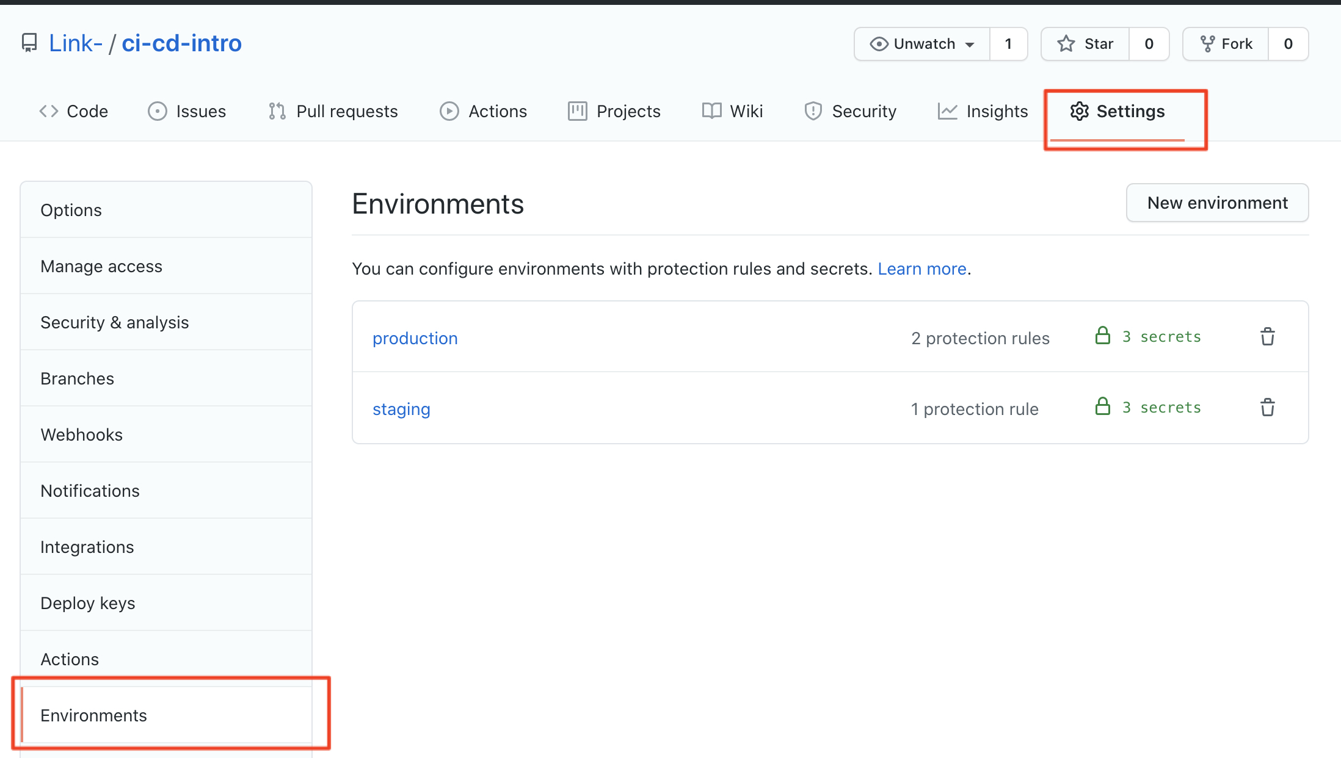Click the Security shield icon
Screen dimensions: 1341x758
pos(813,111)
